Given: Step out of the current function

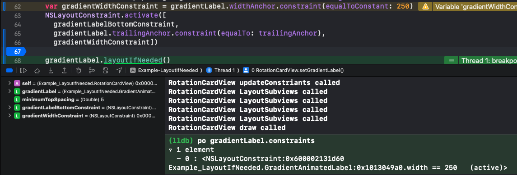Looking at the screenshot, I should (64, 70).
